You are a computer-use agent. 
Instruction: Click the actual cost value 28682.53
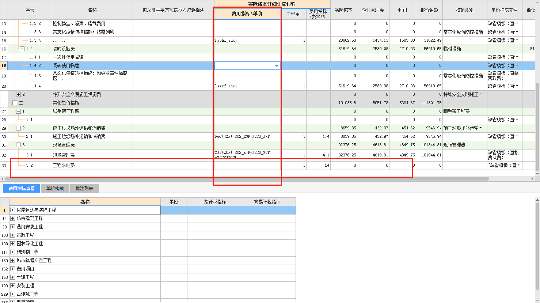point(344,41)
